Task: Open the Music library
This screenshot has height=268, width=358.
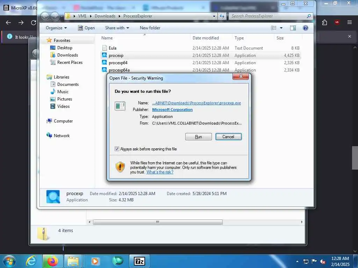Action: [63, 92]
